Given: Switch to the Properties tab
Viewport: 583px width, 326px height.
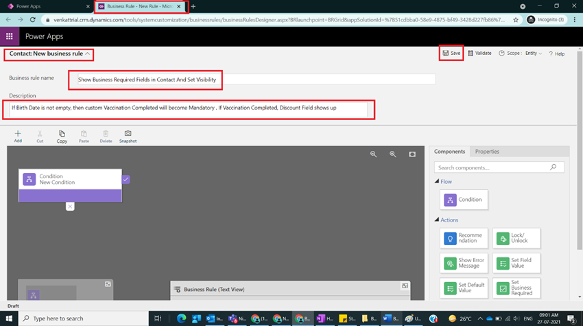Looking at the screenshot, I should coord(487,152).
